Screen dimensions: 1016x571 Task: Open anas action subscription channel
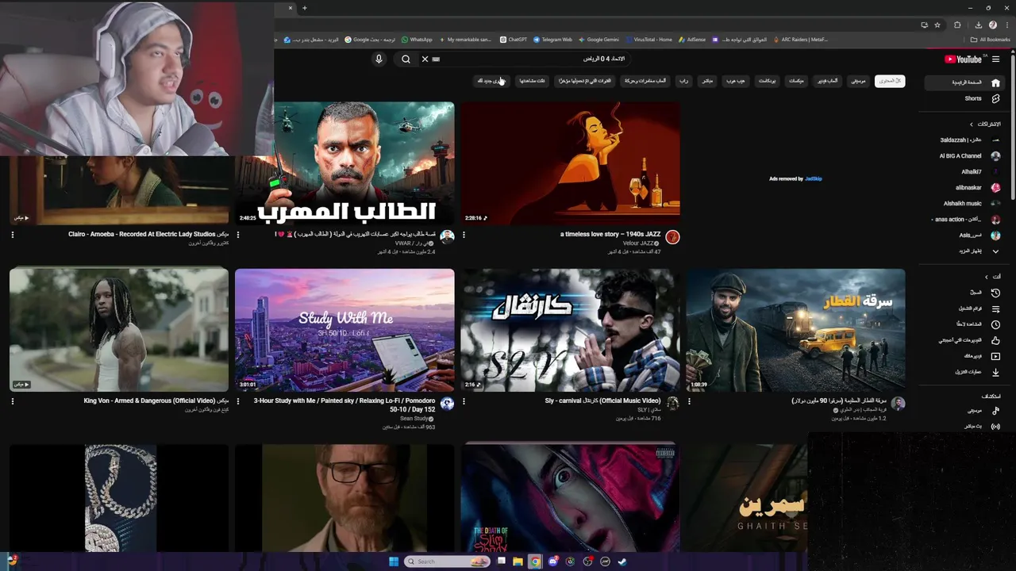(x=965, y=220)
